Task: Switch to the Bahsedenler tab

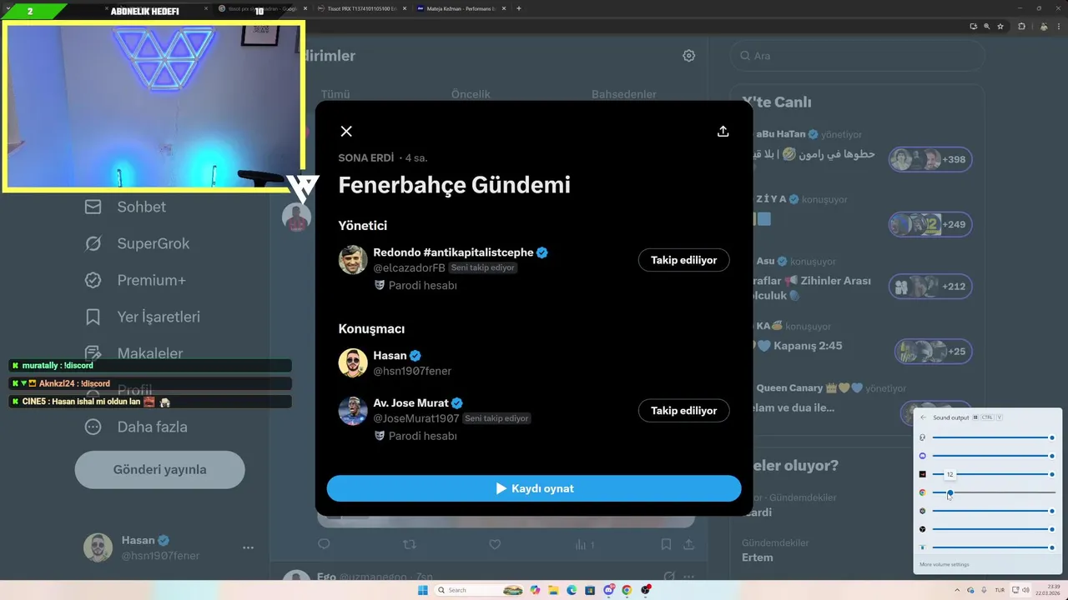Action: click(624, 94)
